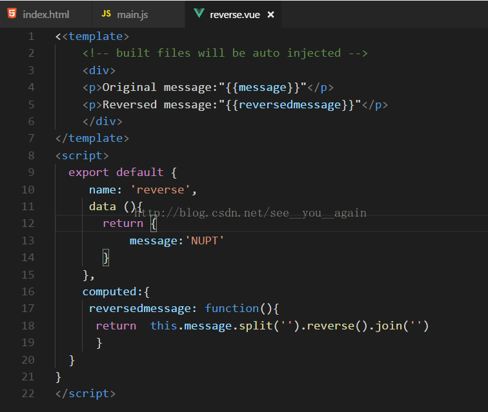Click 'reversedmessage:' property on line 17
Image resolution: width=488 pixels, height=412 pixels.
pos(143,309)
